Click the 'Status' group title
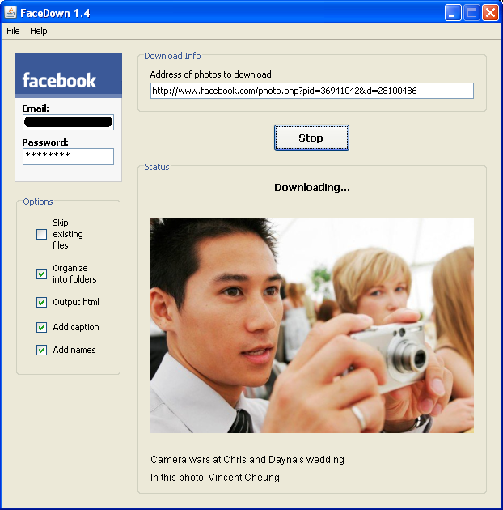This screenshot has width=503, height=510. pos(157,167)
